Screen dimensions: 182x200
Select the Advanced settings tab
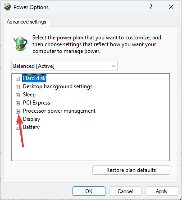[x=27, y=22]
